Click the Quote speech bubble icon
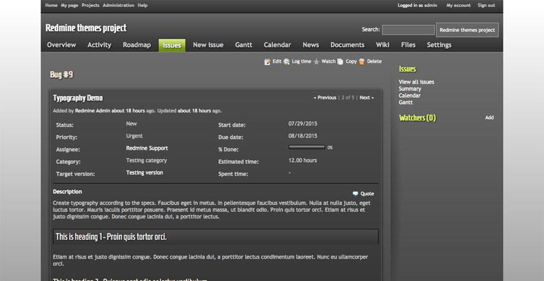The height and width of the screenshot is (281, 544). pyautogui.click(x=355, y=194)
